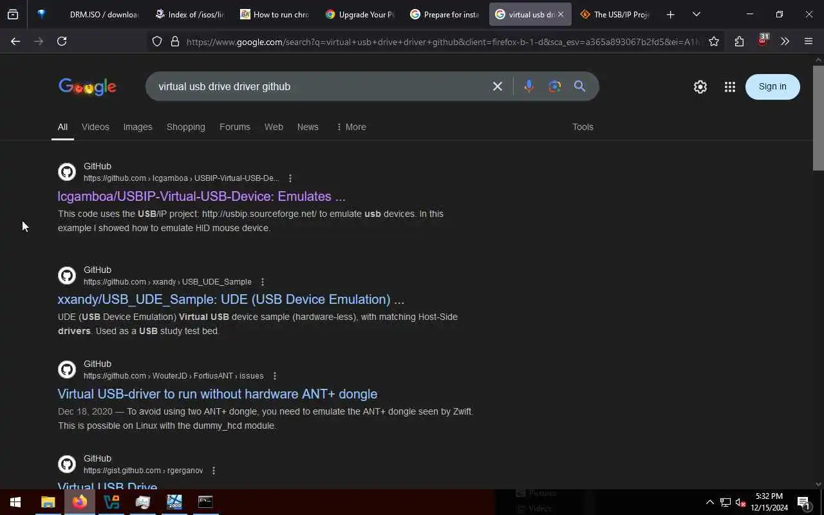This screenshot has width=824, height=515.
Task: Switch to Videos results tab
Action: pyautogui.click(x=95, y=127)
